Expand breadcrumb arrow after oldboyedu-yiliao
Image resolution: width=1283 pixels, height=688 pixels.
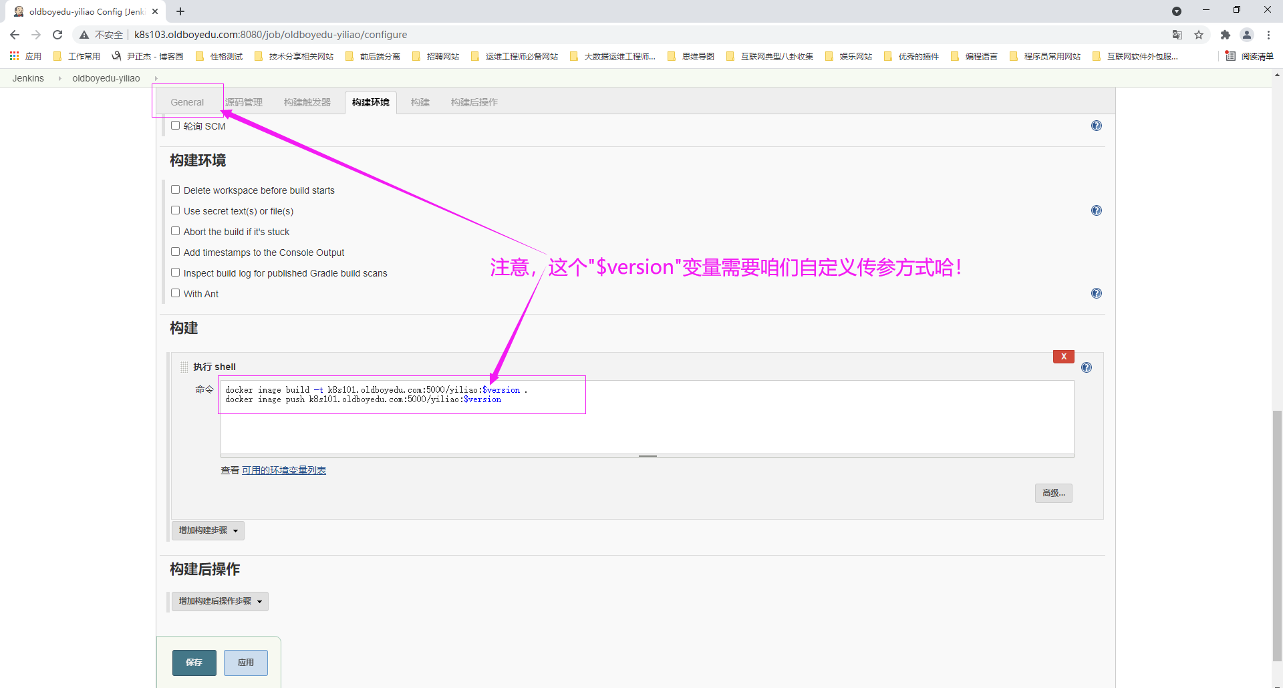pyautogui.click(x=156, y=79)
